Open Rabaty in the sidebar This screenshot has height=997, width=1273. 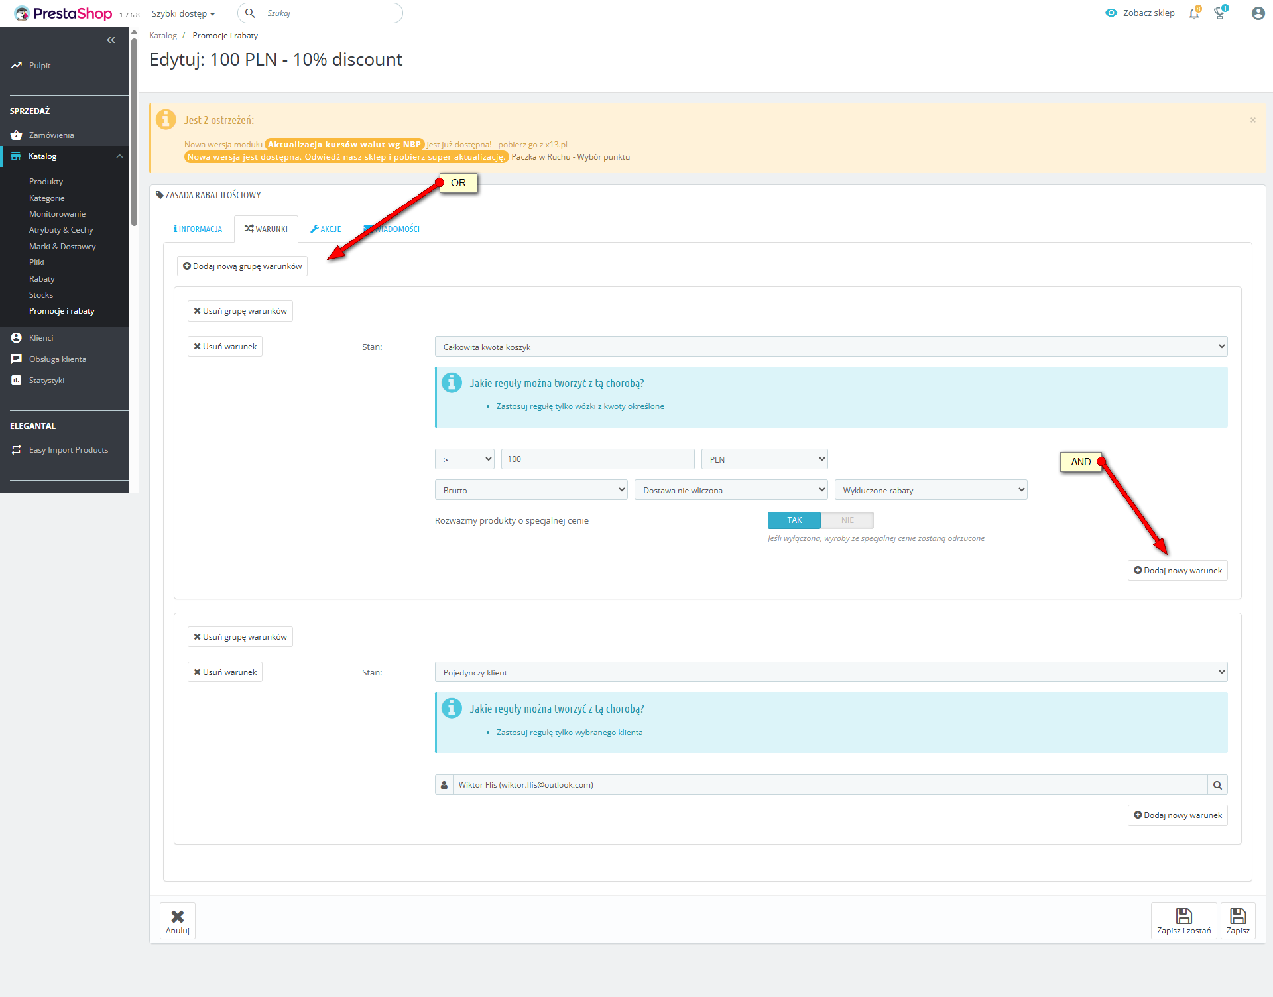tap(42, 279)
